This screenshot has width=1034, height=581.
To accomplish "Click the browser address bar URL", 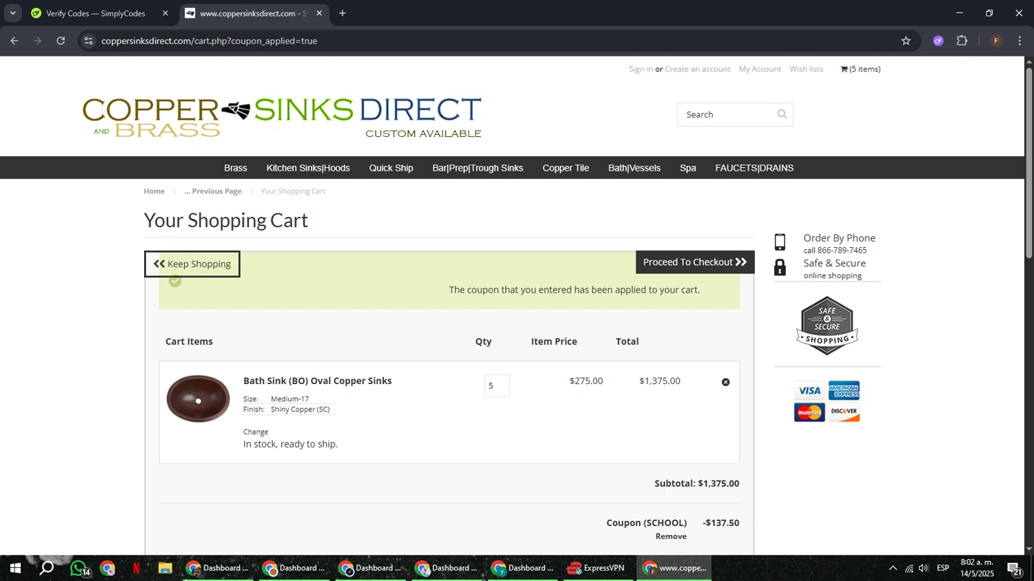I will click(x=210, y=41).
